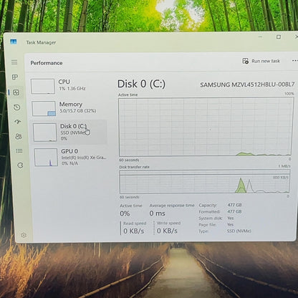This screenshot has width=298, height=298.
Task: Click the Active time graph area
Action: tap(206, 127)
